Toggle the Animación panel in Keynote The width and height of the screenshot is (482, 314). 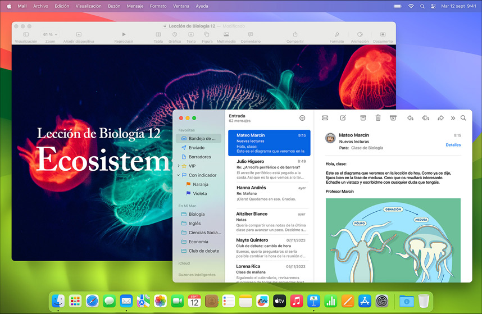pos(360,37)
